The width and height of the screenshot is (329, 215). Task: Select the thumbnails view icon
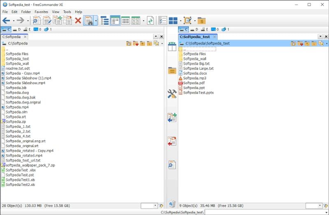tap(136, 21)
